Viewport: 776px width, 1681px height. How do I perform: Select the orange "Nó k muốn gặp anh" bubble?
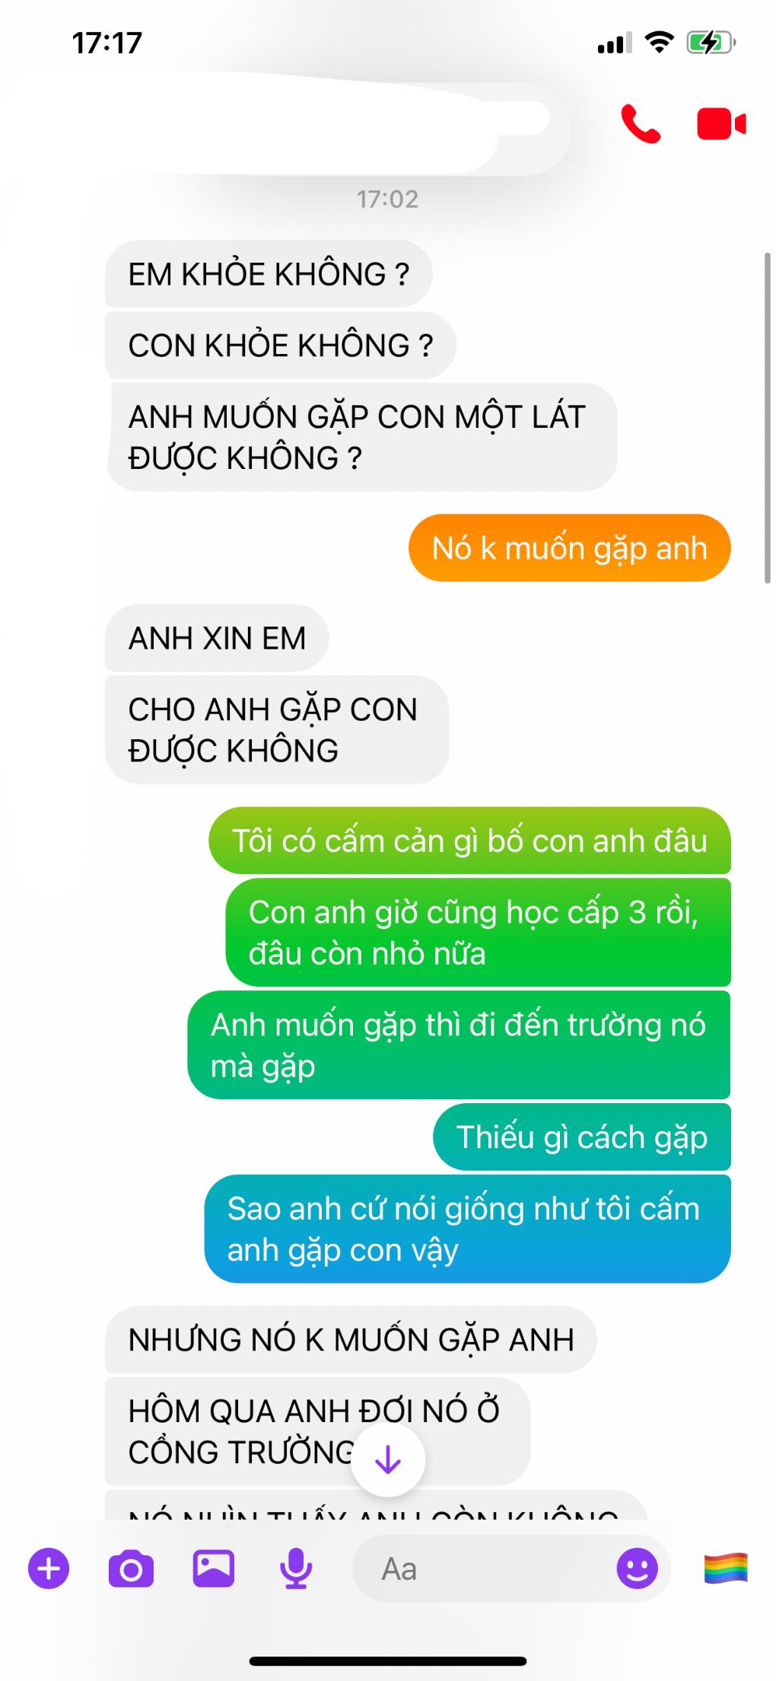[x=569, y=548]
